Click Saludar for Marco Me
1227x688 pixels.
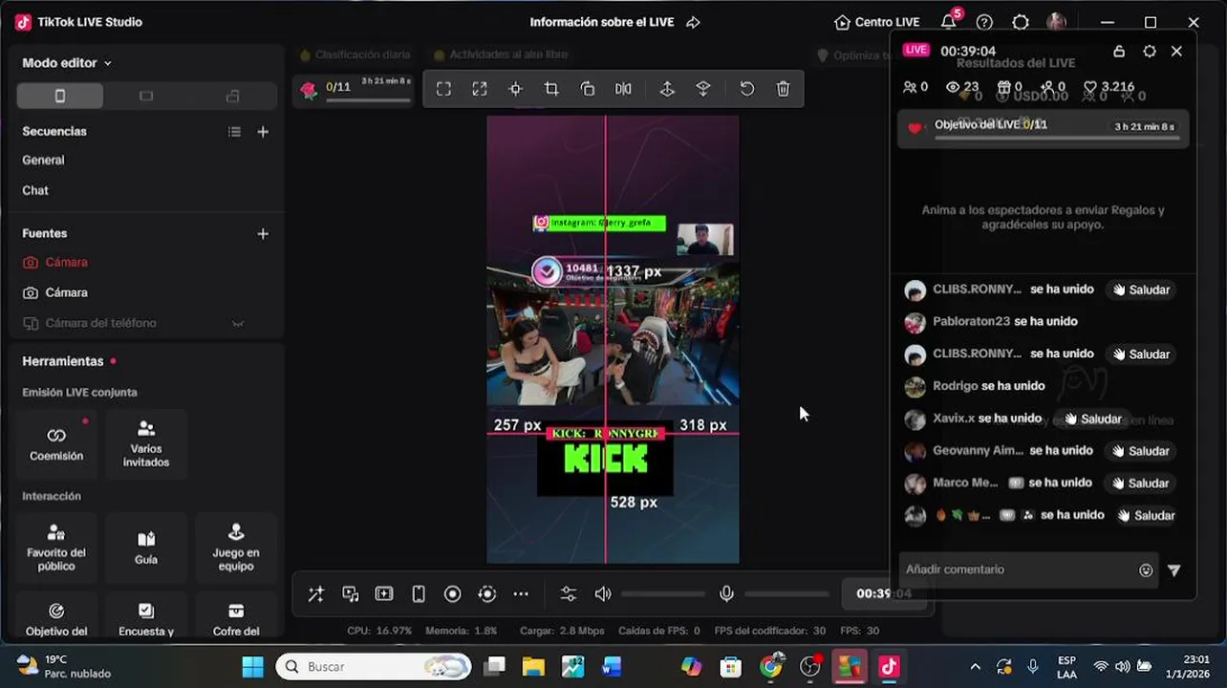(1139, 484)
